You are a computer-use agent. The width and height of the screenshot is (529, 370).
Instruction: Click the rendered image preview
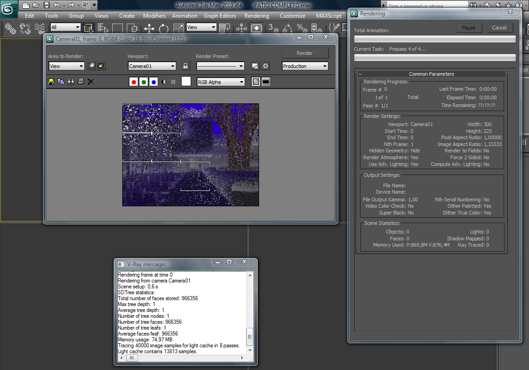tap(191, 155)
